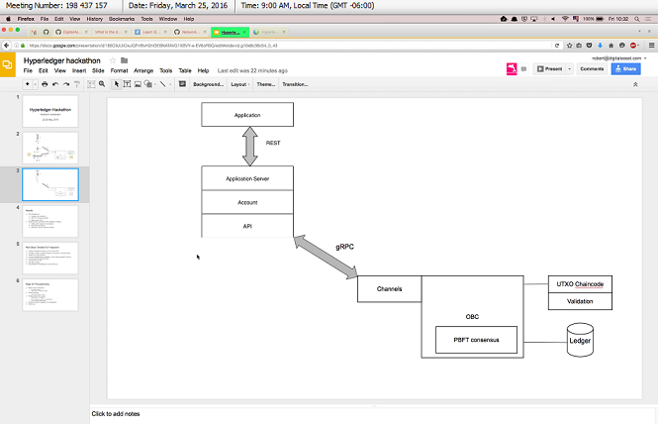Click the Spotlight search icon in menu bar

tap(636, 19)
